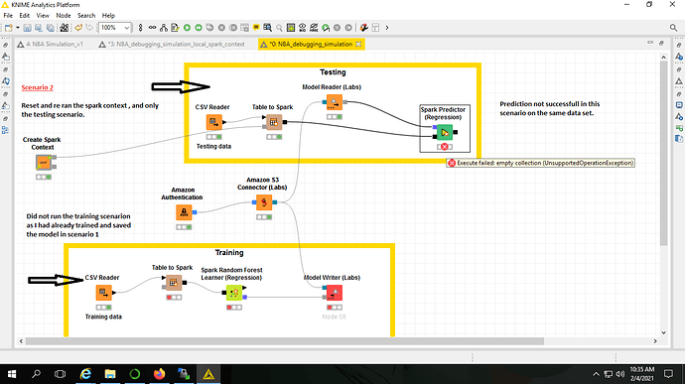Select the Amazon Authentication node

point(184,212)
